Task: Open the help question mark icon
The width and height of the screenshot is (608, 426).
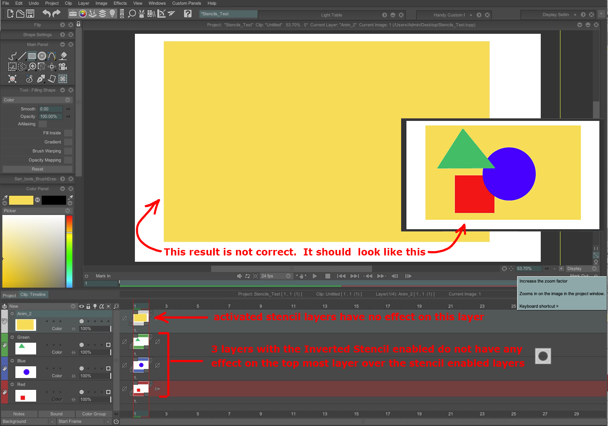Action: tap(188, 14)
